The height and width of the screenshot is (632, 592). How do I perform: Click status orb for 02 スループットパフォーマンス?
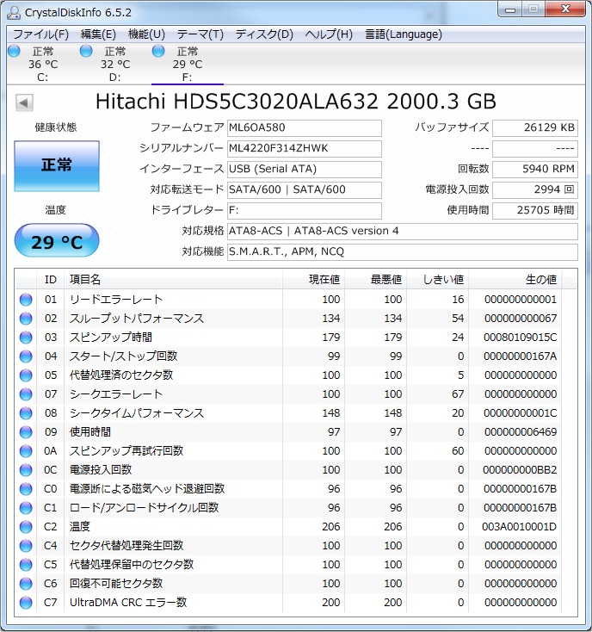(26, 319)
